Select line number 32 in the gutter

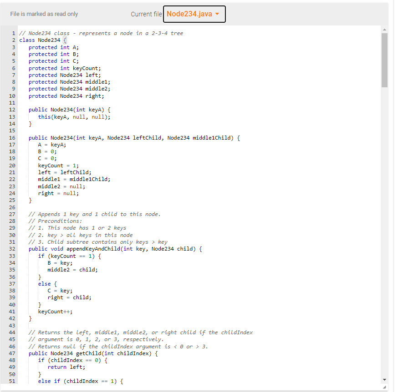12,249
